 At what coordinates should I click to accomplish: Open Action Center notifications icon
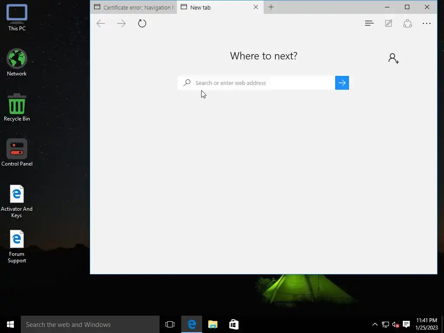coord(406,324)
